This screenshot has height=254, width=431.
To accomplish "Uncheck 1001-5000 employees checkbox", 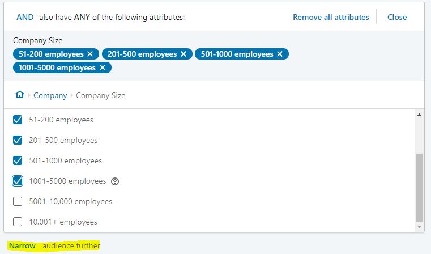I will click(x=18, y=181).
